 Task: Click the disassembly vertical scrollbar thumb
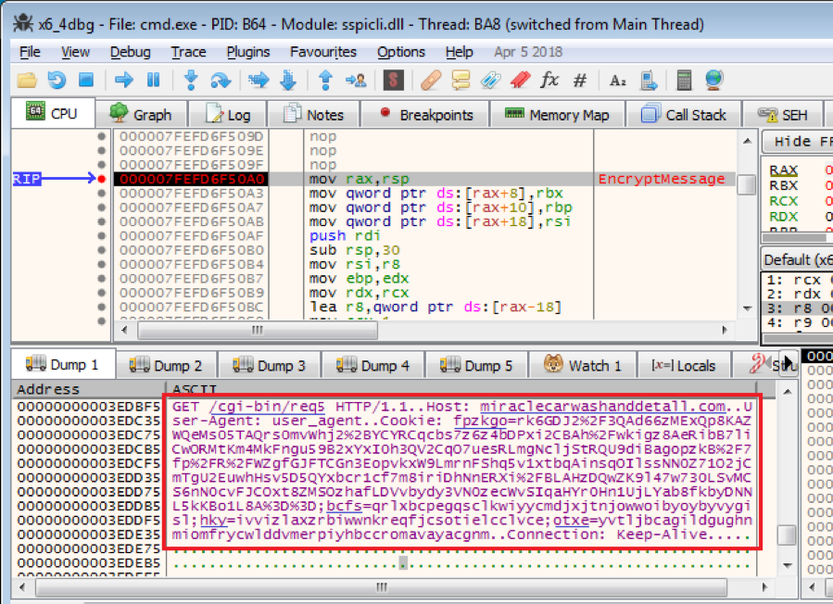point(746,184)
